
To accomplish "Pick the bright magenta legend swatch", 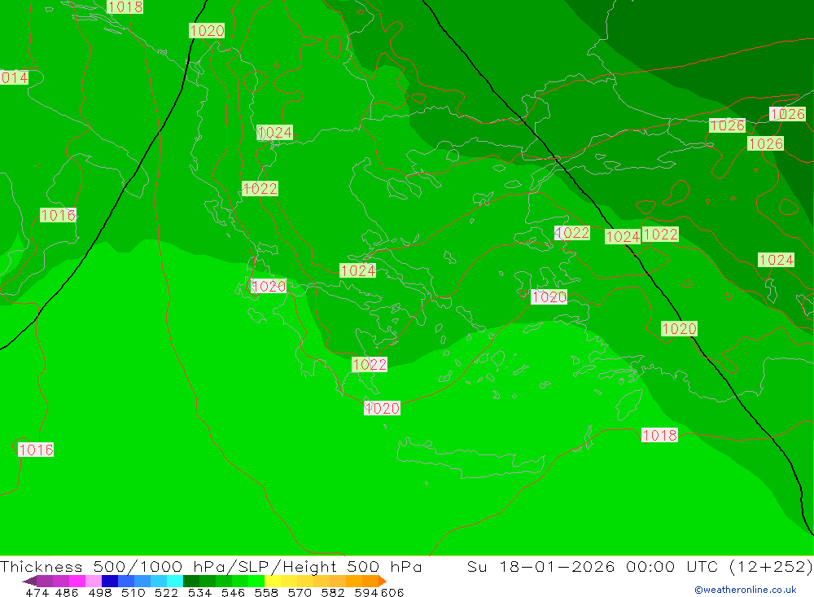I will point(77,581).
